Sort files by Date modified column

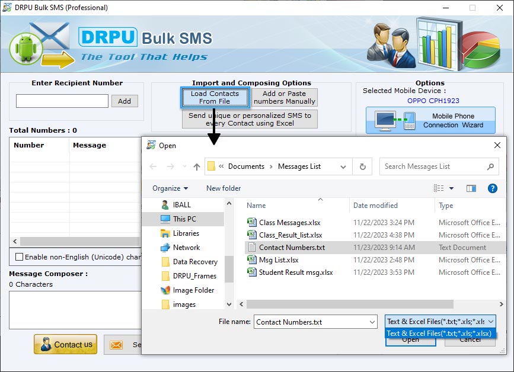[x=375, y=206]
